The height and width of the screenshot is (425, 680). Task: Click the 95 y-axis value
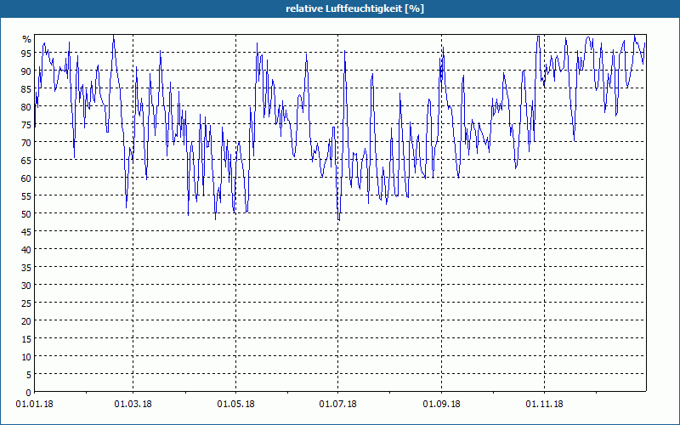tap(26, 54)
